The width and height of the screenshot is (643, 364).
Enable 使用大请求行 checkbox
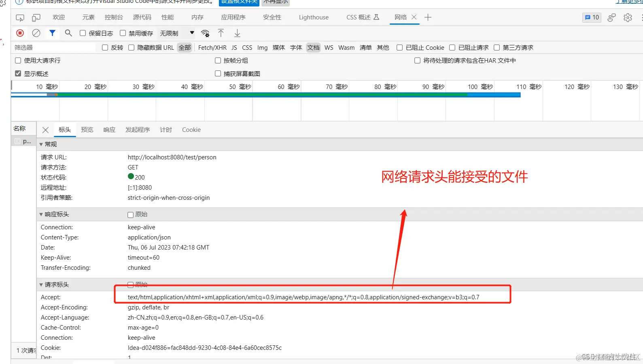pos(18,61)
